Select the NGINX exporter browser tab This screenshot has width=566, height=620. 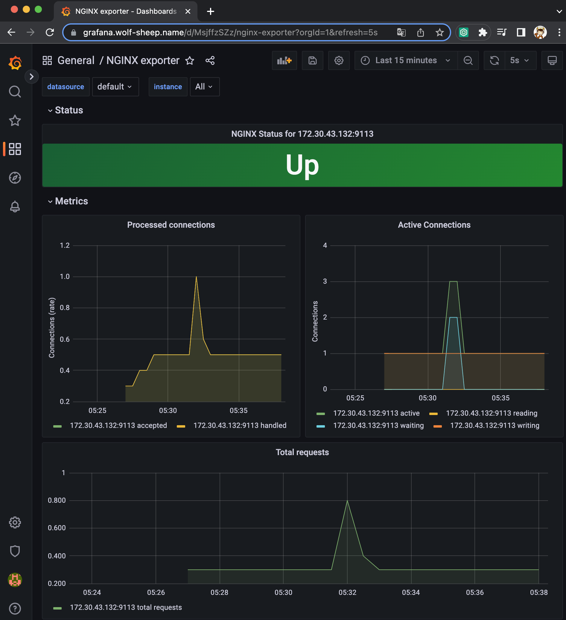point(125,11)
